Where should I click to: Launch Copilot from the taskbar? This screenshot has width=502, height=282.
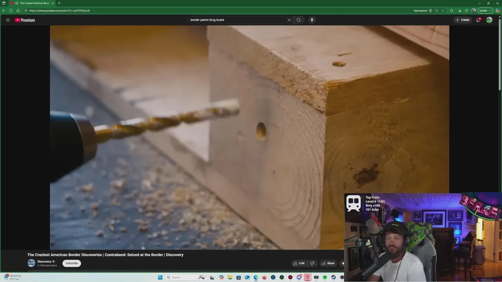coord(221,277)
